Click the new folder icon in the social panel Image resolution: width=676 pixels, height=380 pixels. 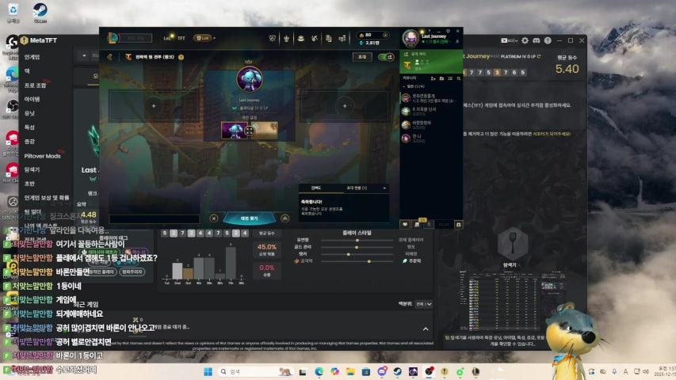pyautogui.click(x=441, y=78)
